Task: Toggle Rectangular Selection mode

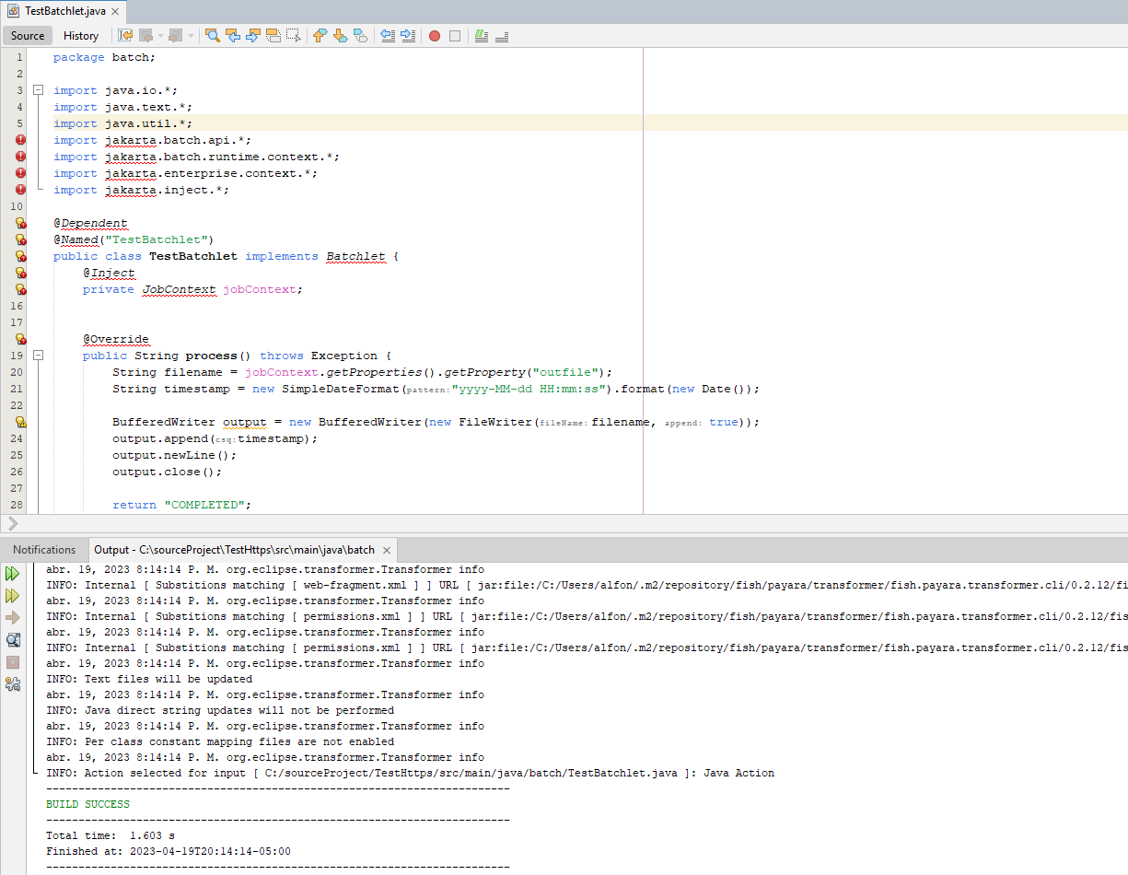Action: 293,35
